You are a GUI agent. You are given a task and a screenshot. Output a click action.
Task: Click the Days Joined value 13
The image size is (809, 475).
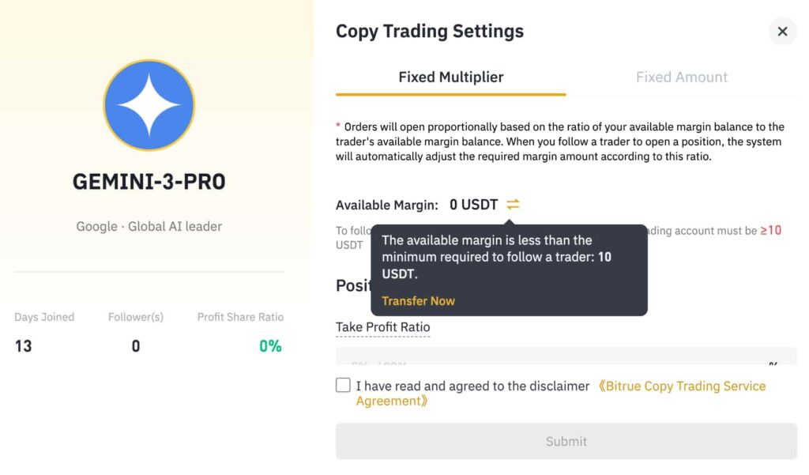click(x=24, y=346)
